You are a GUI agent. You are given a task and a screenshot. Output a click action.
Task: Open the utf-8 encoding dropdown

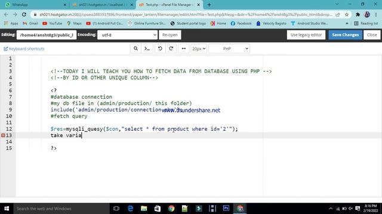(127, 35)
